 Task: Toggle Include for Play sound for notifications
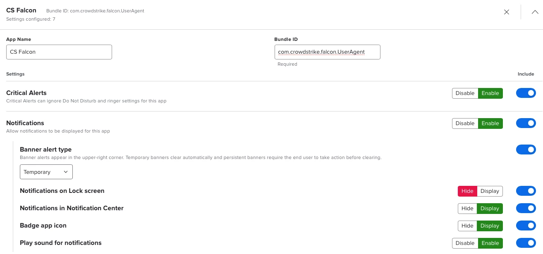coord(526,243)
